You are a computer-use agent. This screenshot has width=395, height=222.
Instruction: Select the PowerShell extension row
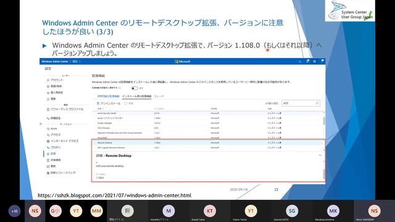[208, 138]
